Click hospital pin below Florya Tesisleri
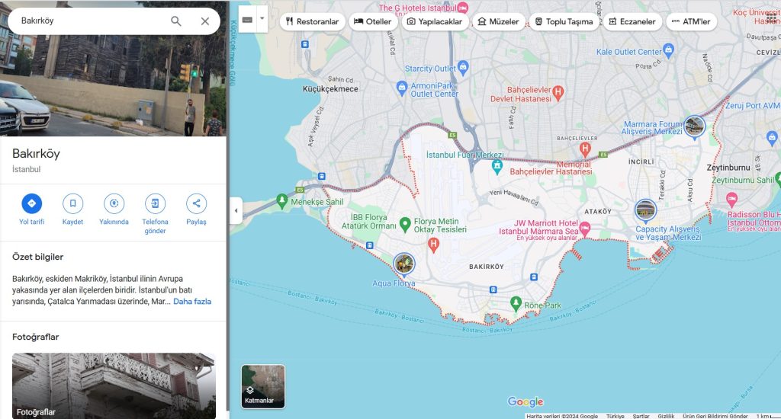The image size is (781, 419). (434, 245)
